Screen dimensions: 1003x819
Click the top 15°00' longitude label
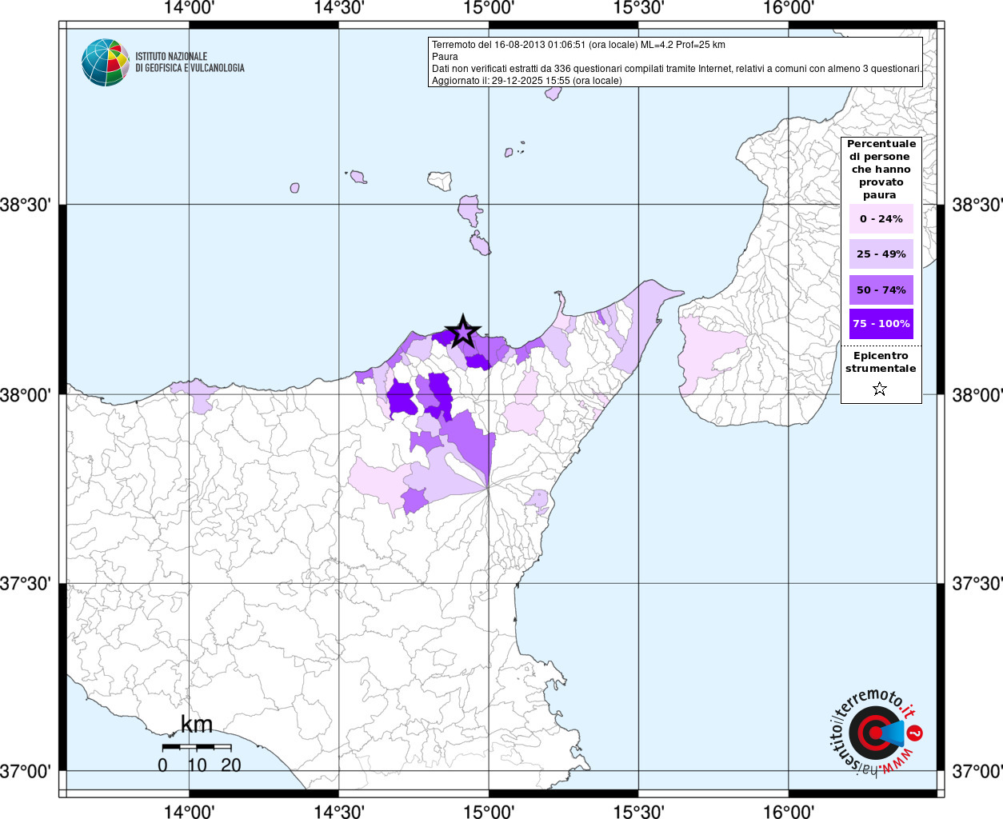[489, 8]
